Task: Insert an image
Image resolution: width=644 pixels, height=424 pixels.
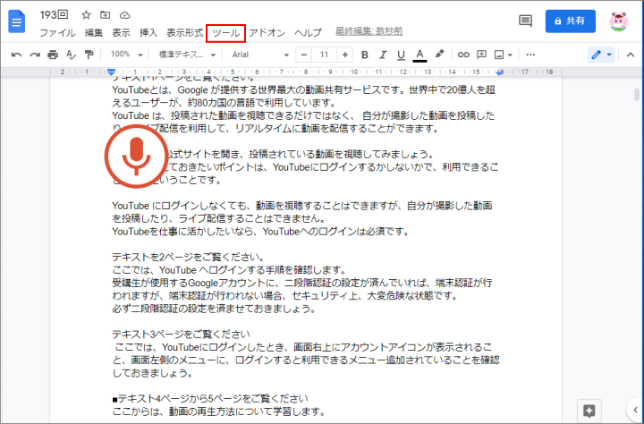Action: point(499,55)
